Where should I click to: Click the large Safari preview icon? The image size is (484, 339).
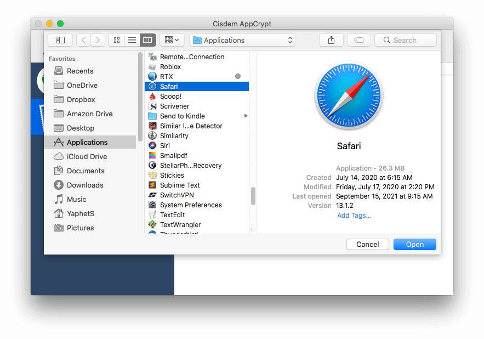[349, 95]
